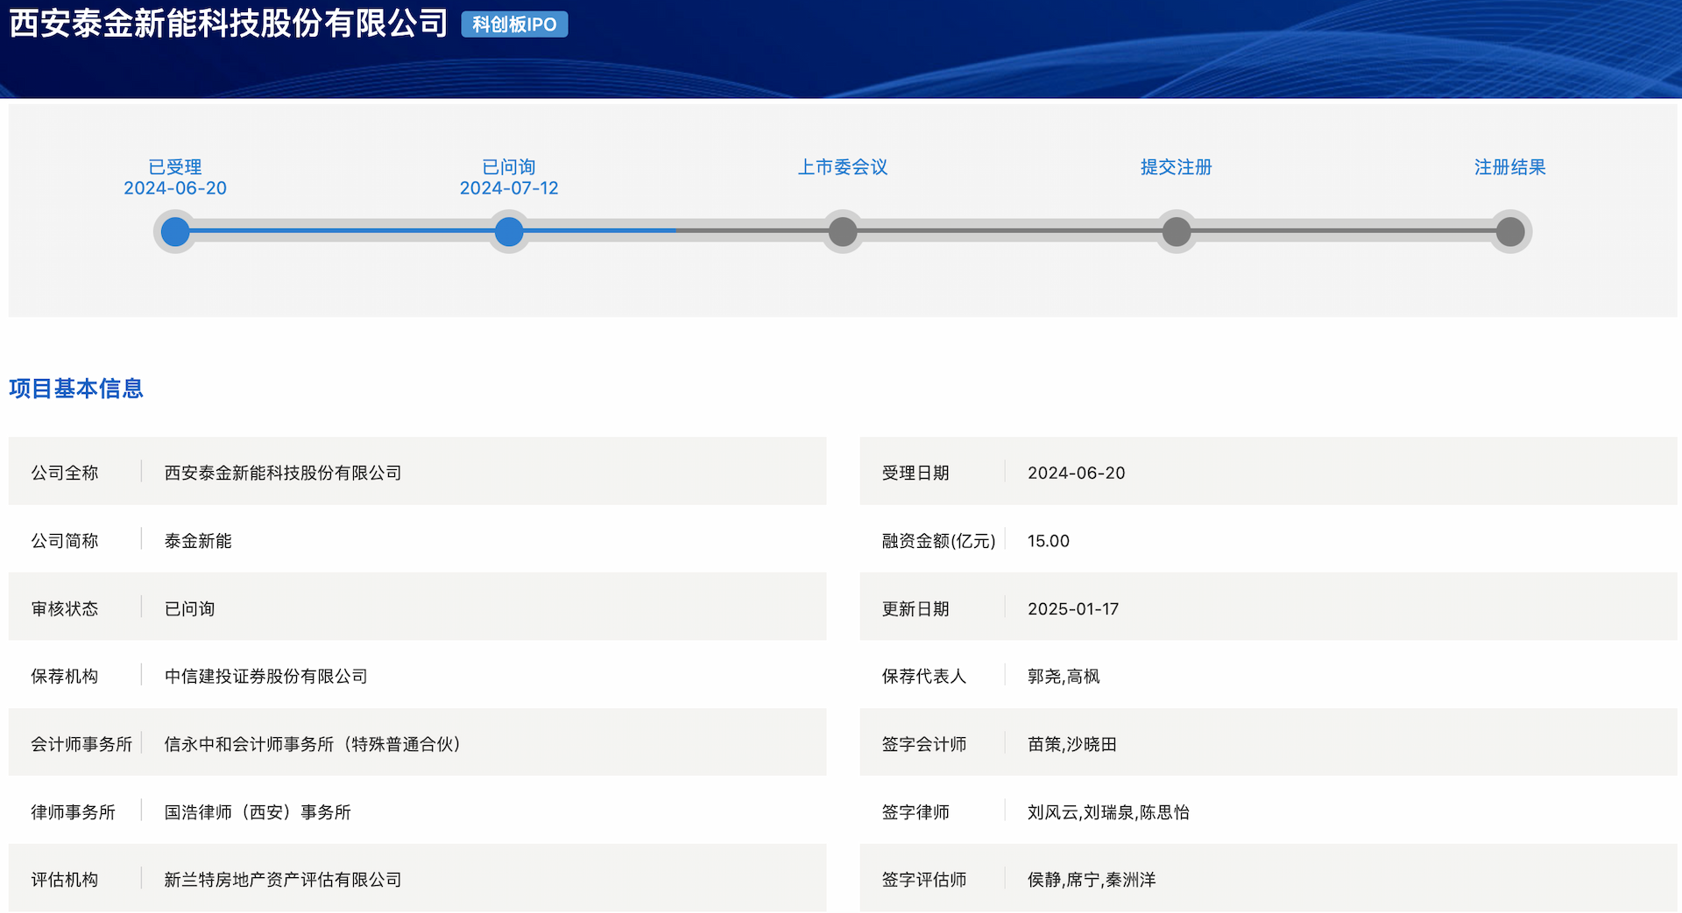Image resolution: width=1682 pixels, height=913 pixels.
Task: Click the law firm 国浩律师（西安）事务所
Action: 258,812
